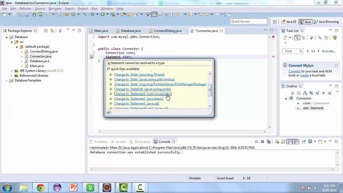This screenshot has height=193, width=343.
Task: Click the Windows Start button
Action: click(7, 188)
